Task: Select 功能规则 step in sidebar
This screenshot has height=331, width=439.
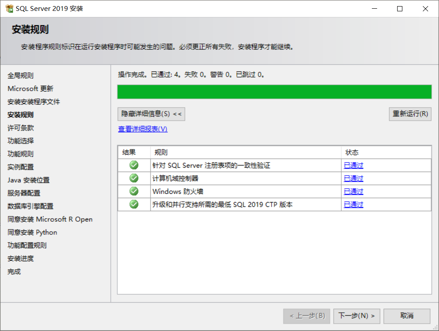Action: click(x=20, y=154)
